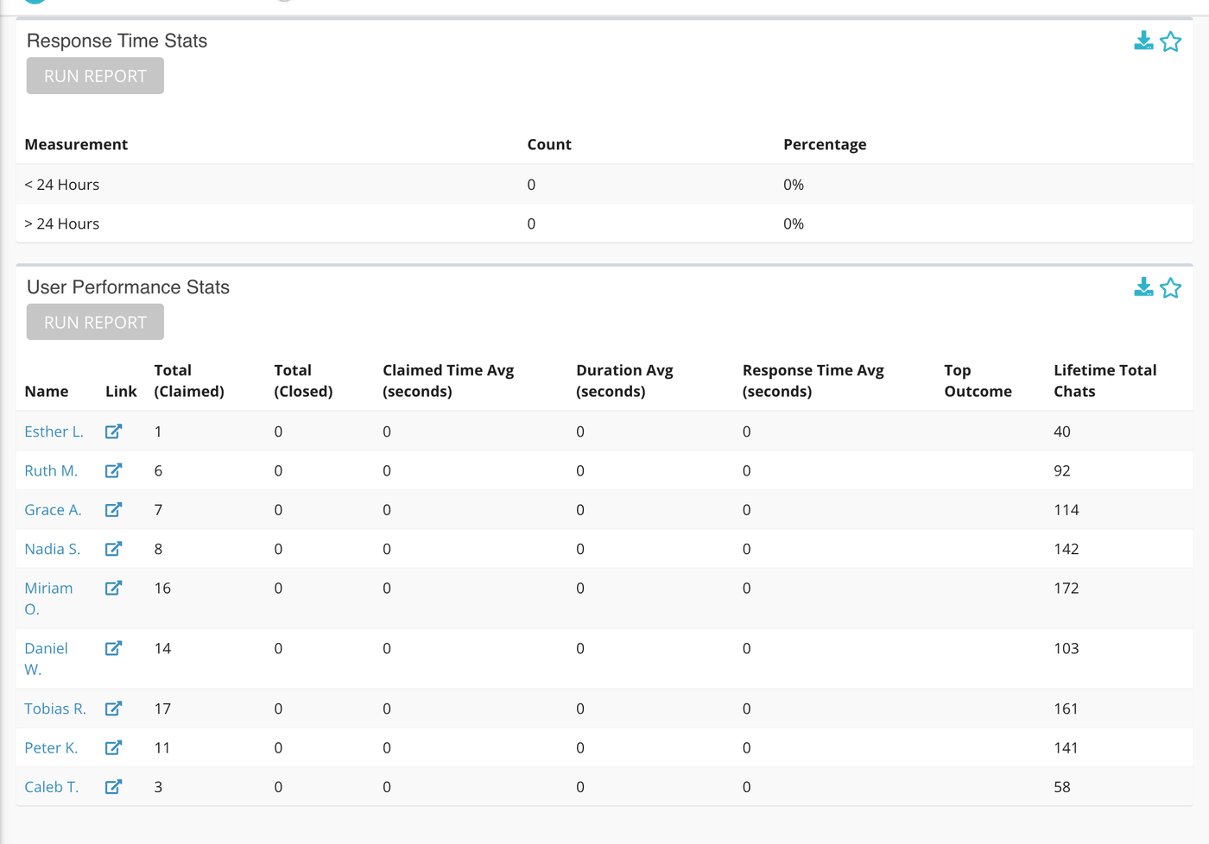Click the Response Time Avg column header
The image size is (1209, 844).
click(813, 381)
